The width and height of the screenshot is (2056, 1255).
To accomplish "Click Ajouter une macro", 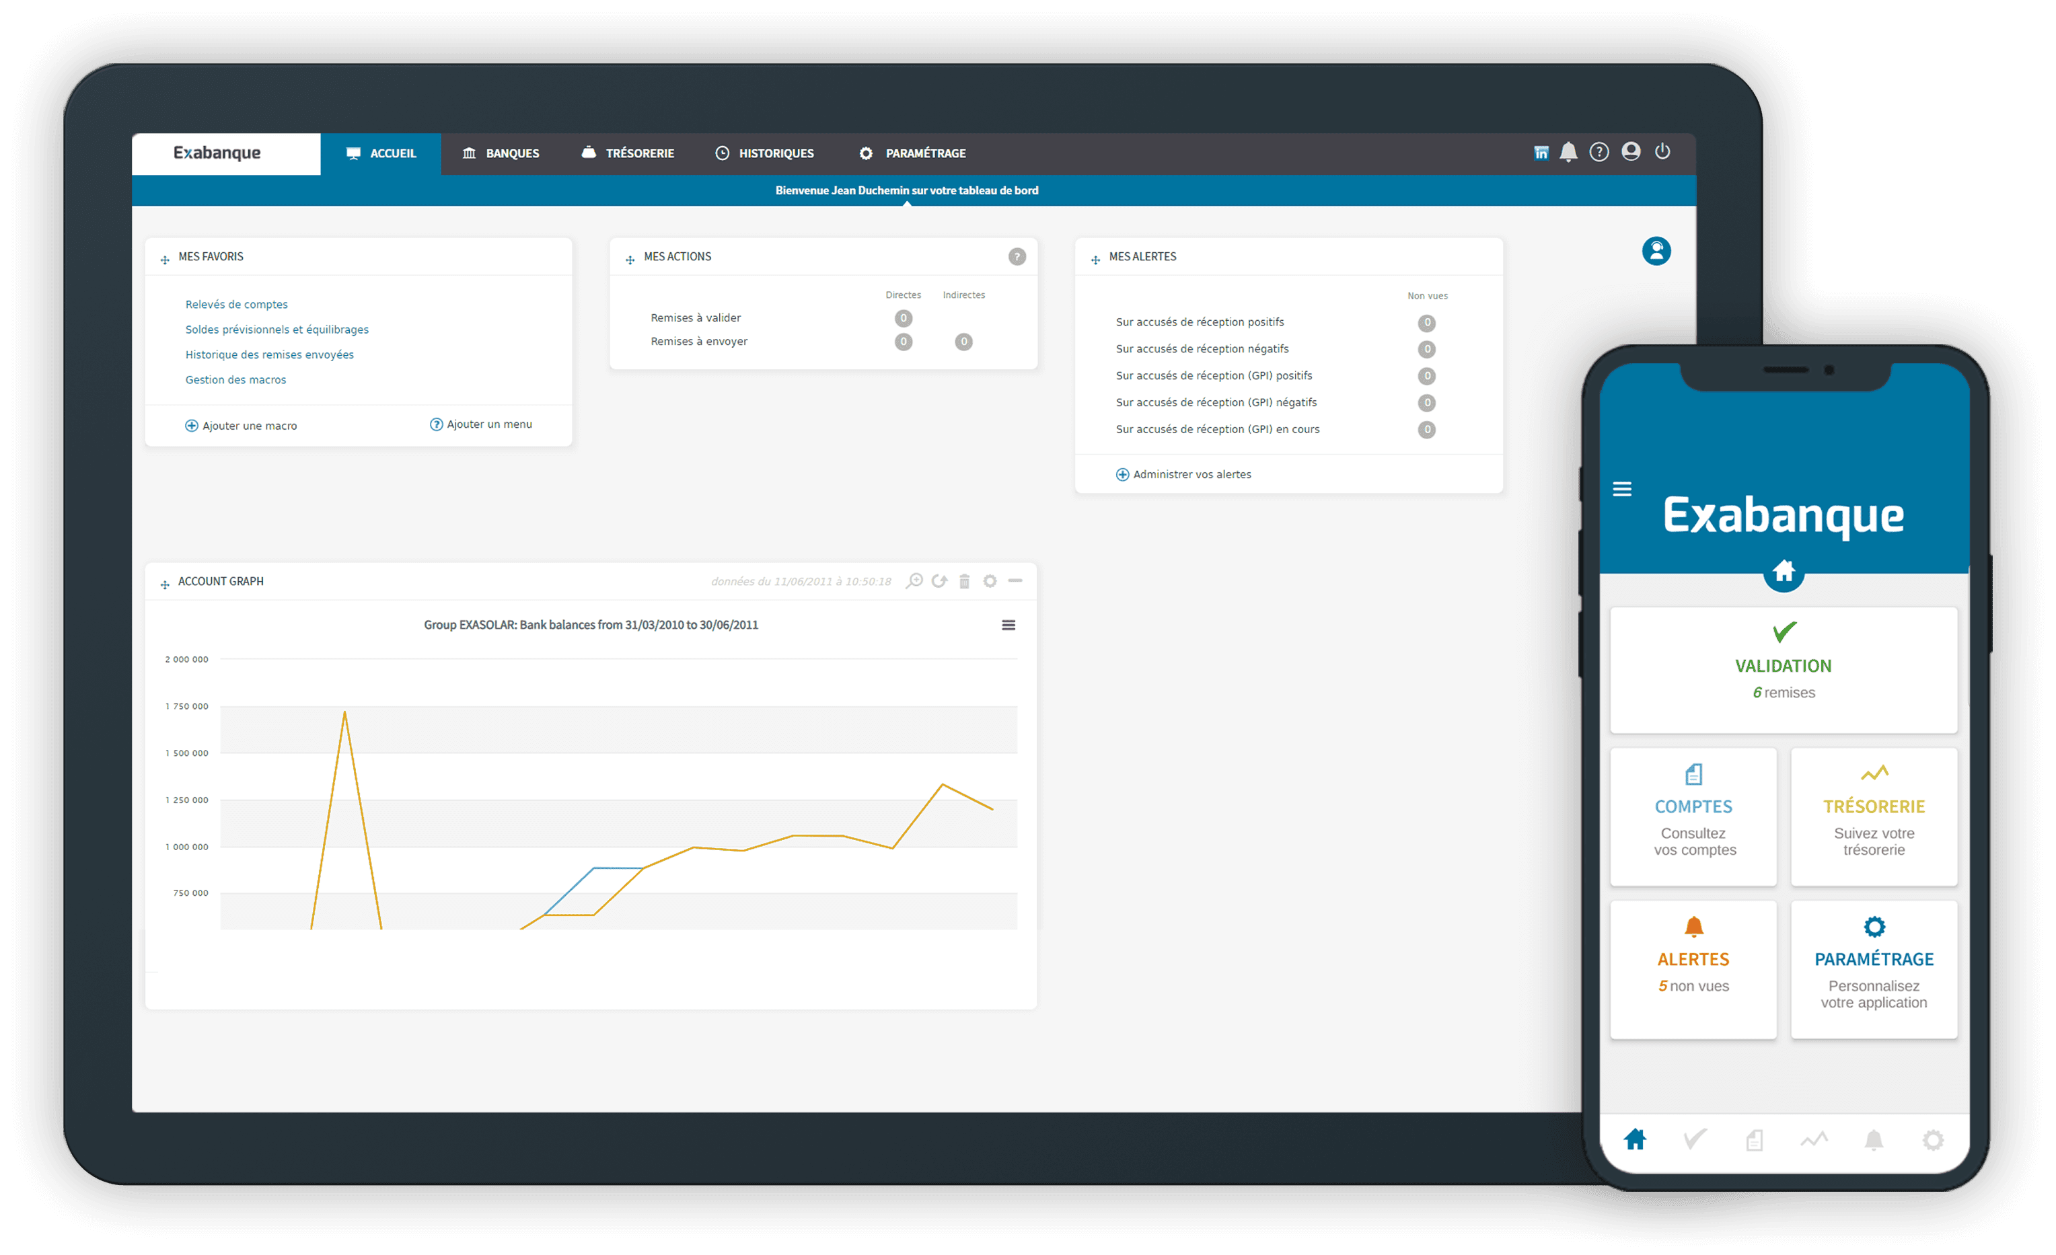I will click(x=240, y=425).
